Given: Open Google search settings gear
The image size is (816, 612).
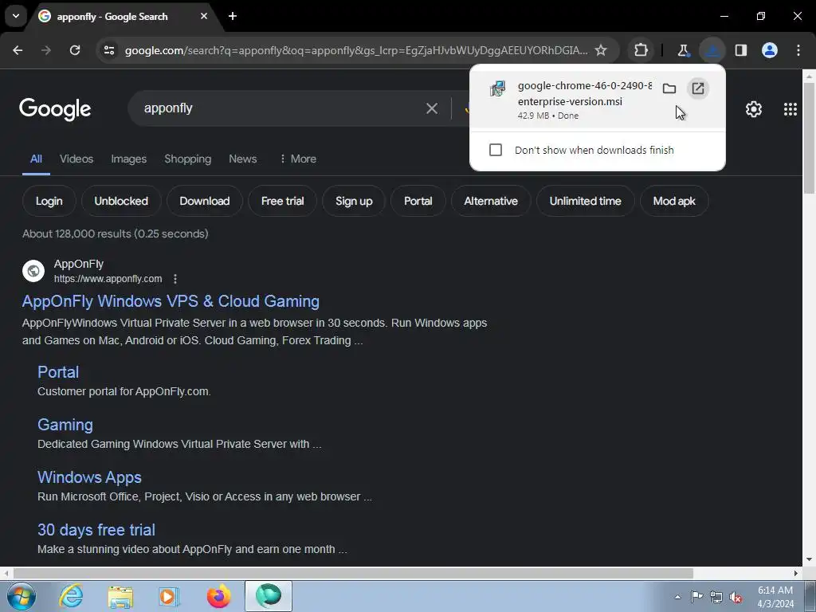Looking at the screenshot, I should click(754, 108).
